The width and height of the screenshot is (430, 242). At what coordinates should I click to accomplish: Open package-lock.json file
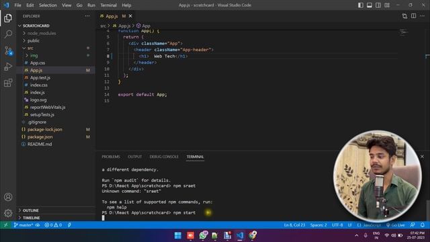tap(56, 129)
